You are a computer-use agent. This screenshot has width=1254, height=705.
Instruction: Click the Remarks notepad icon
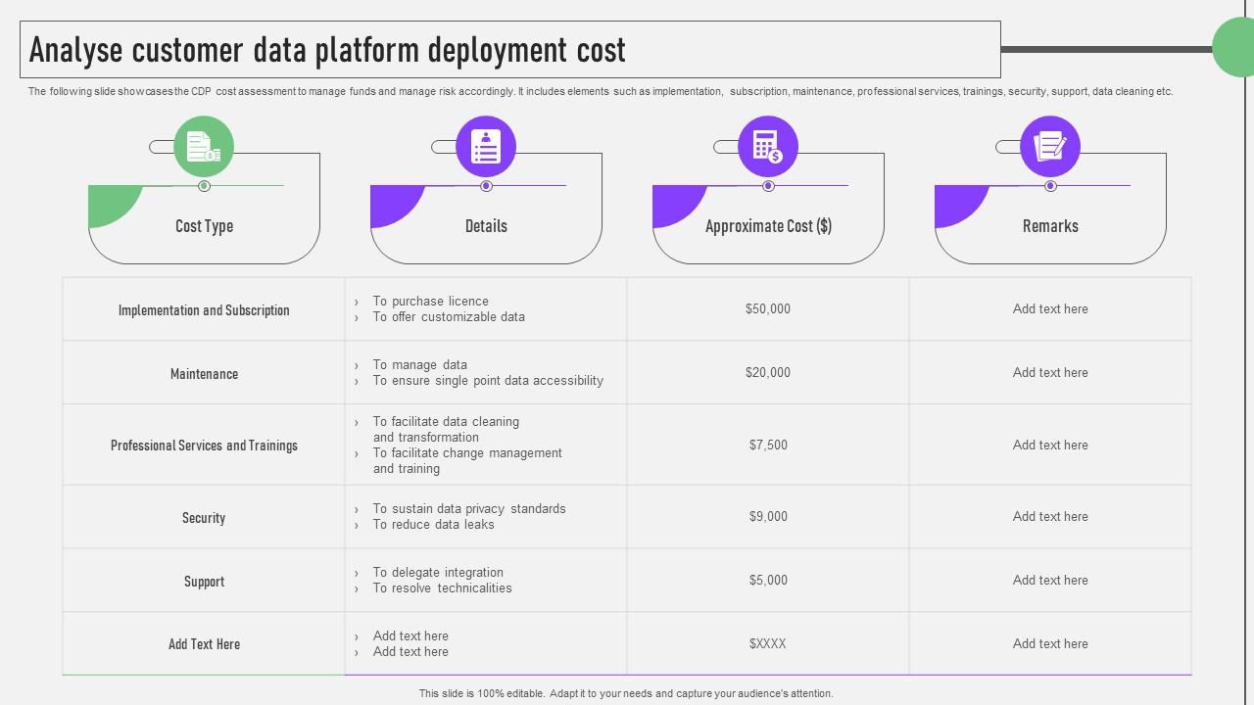[1050, 147]
